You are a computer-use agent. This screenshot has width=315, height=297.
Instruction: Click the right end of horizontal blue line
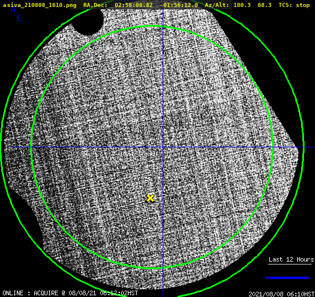313,147
